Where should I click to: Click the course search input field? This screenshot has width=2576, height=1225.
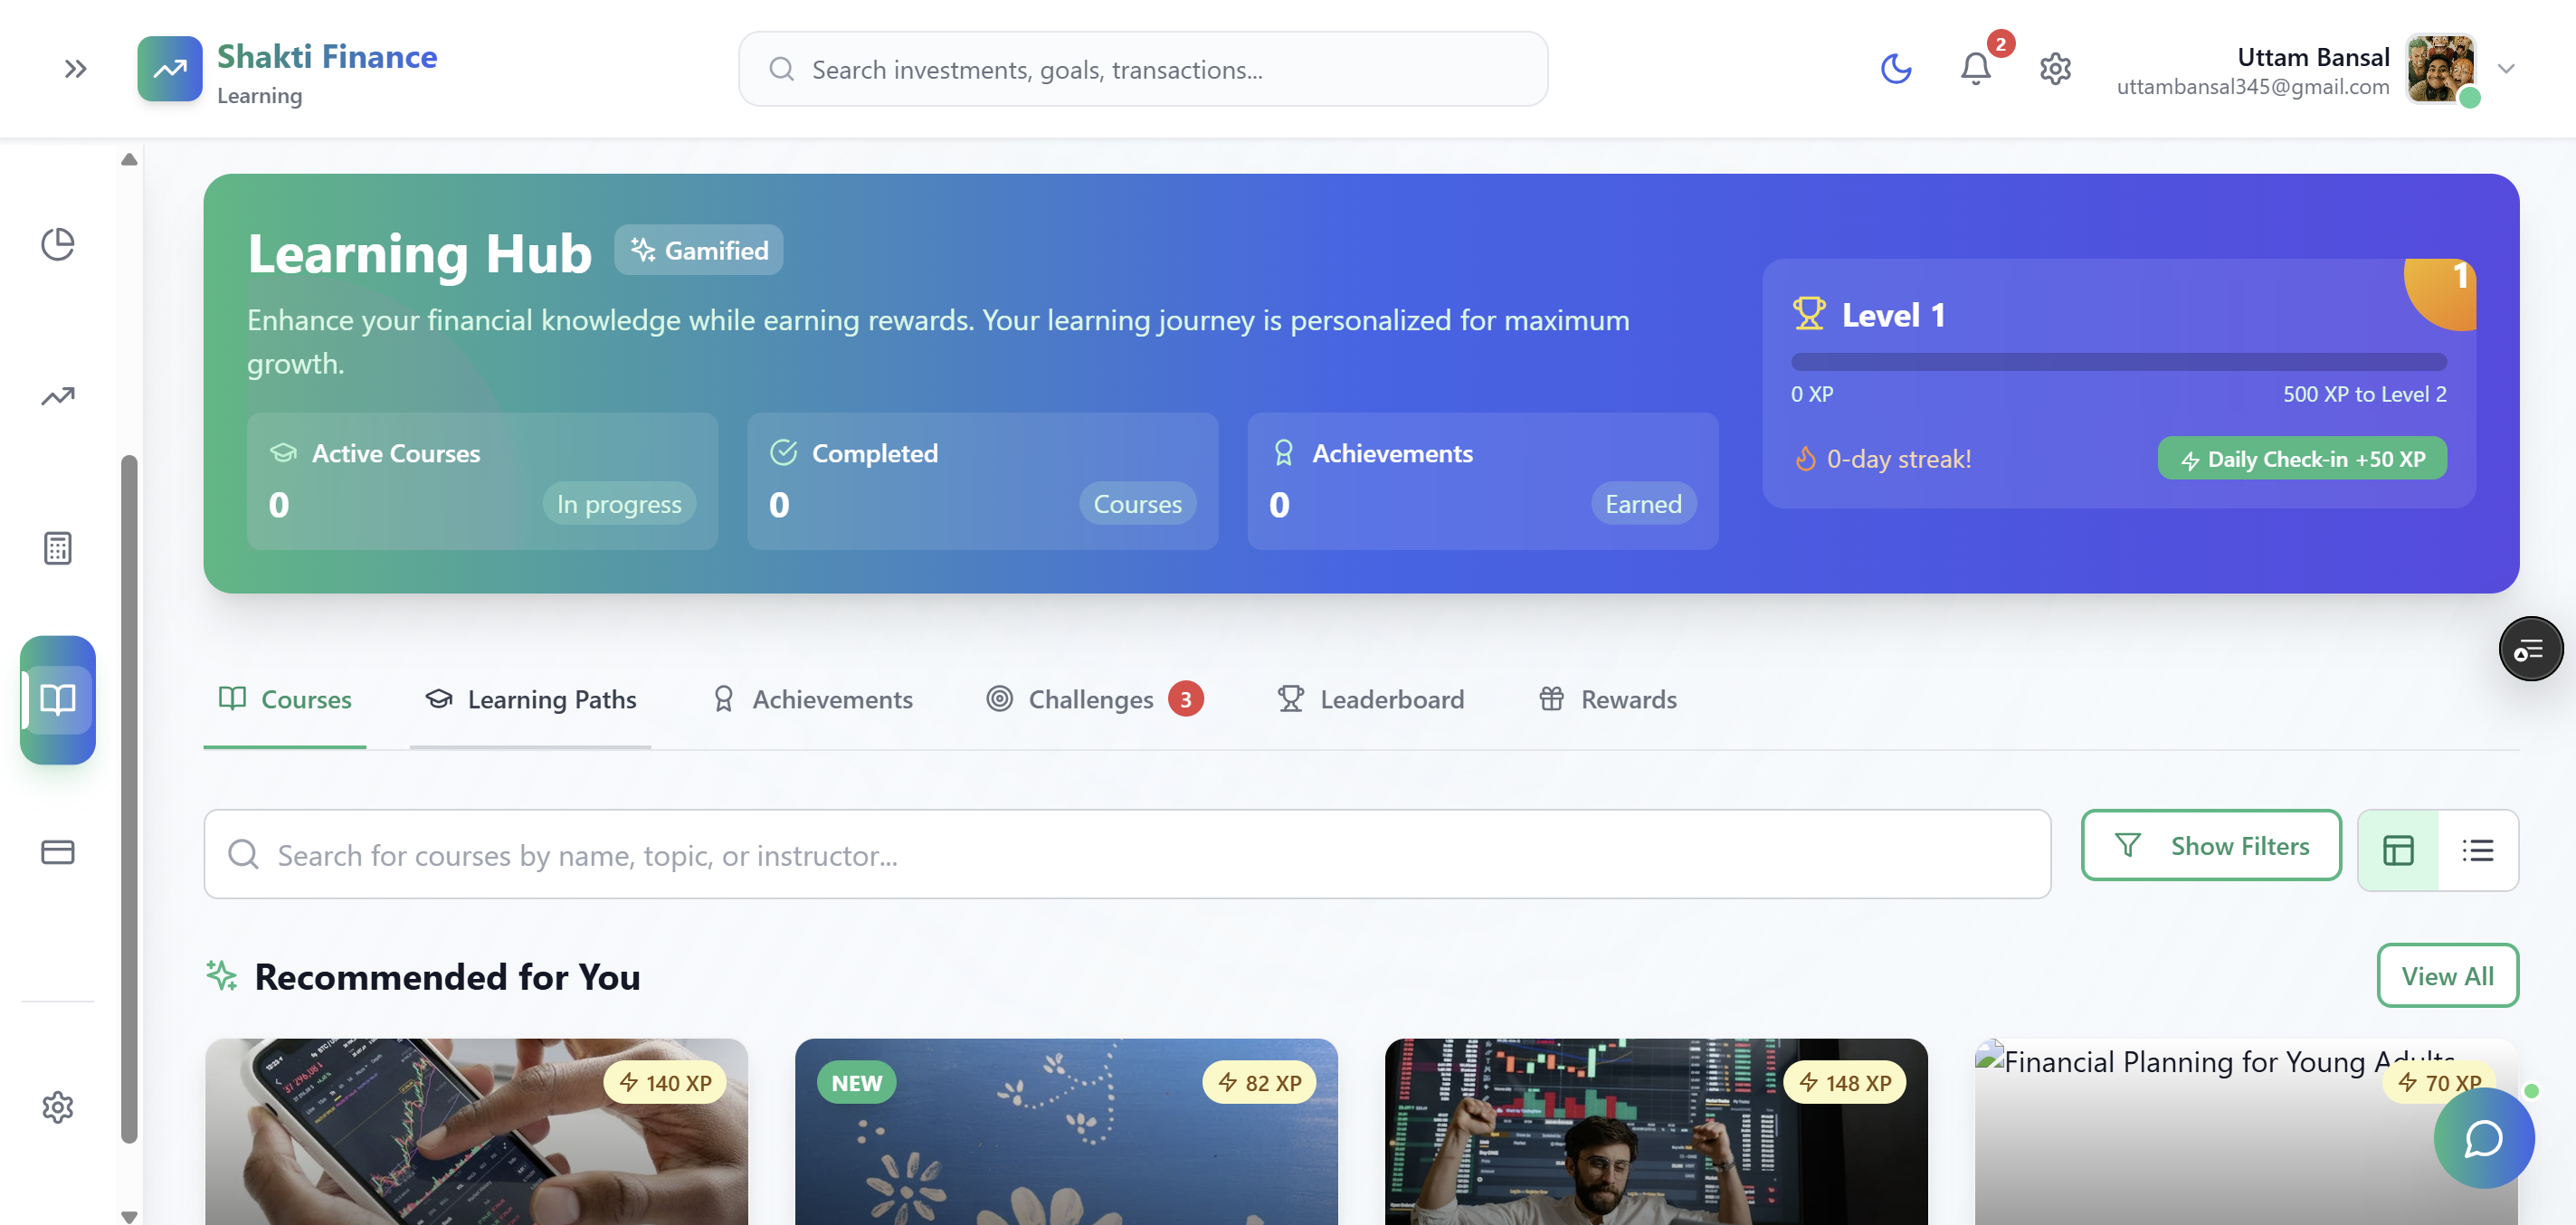[x=1127, y=855]
